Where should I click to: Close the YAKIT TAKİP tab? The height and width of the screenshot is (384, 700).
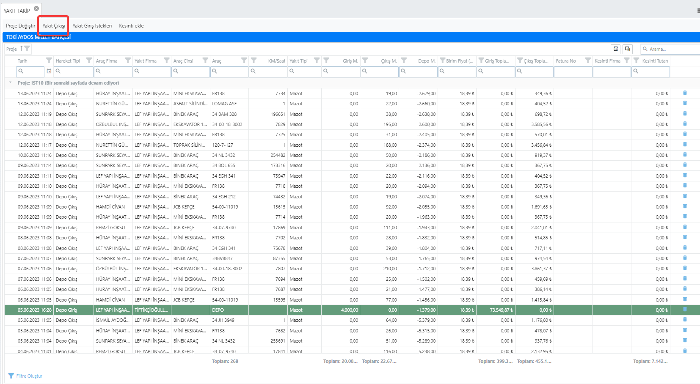coord(36,8)
